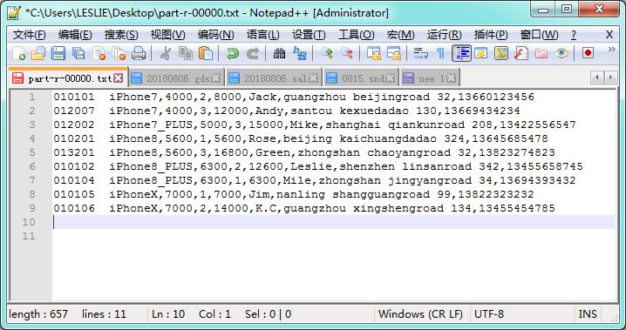Close the 20180806.gds tab

[x=216, y=78]
